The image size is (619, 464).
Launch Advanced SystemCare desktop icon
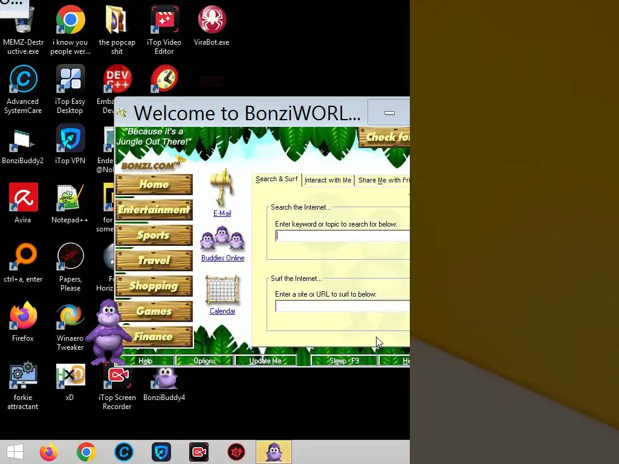(x=23, y=89)
